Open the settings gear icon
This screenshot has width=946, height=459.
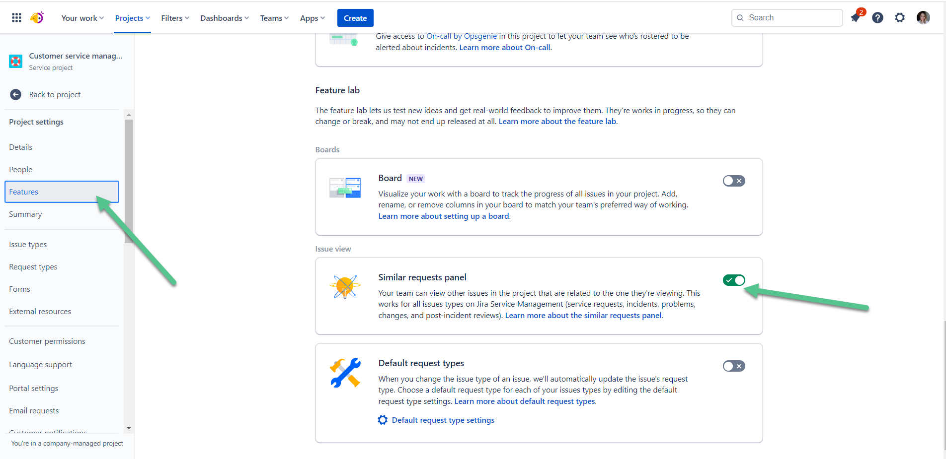[900, 18]
